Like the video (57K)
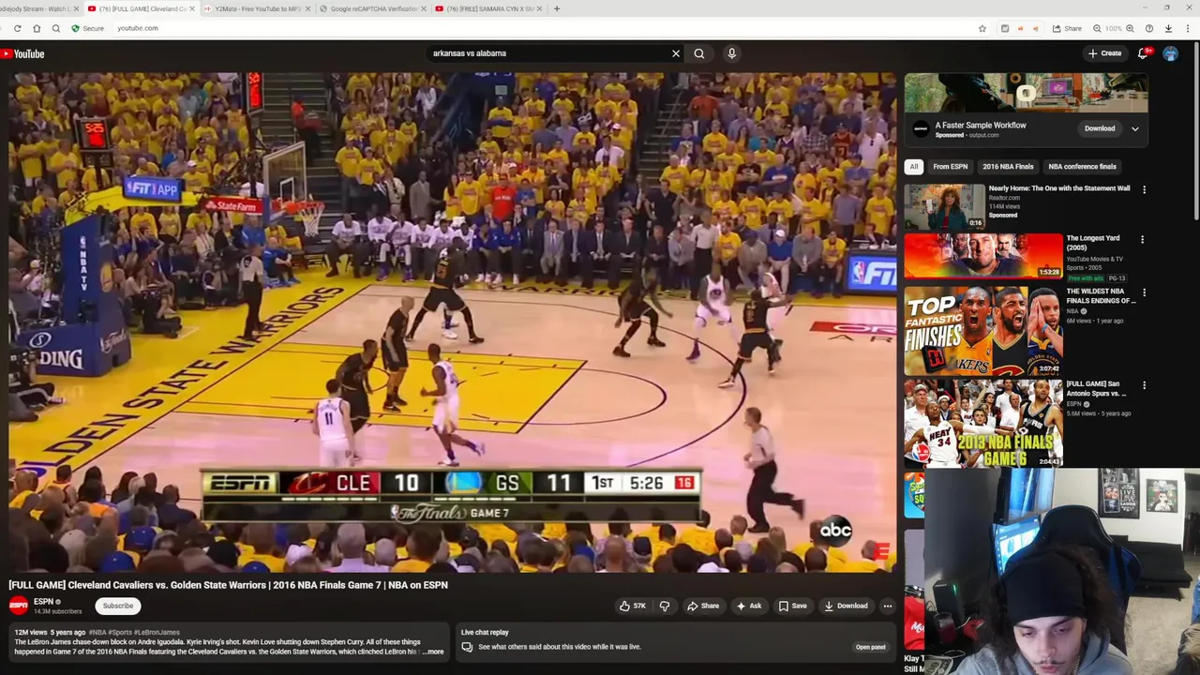1200x675 pixels. [633, 606]
